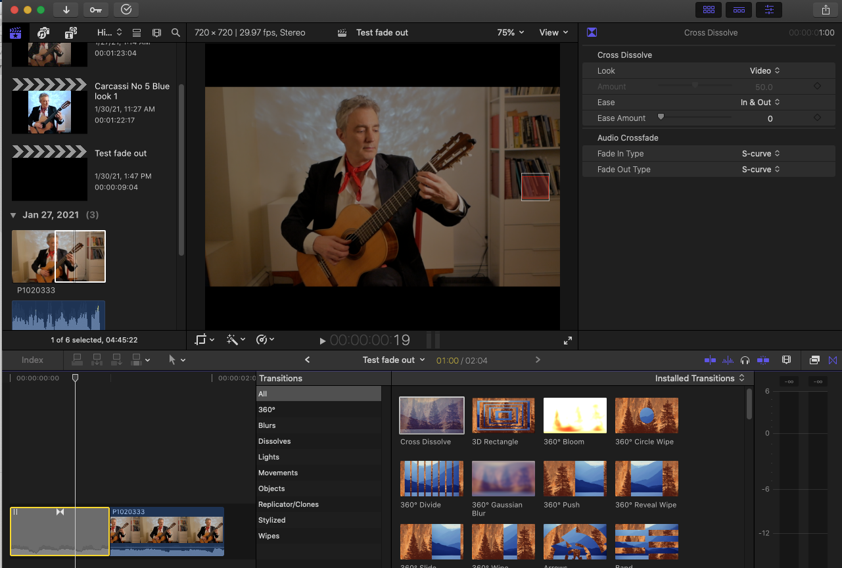Viewport: 842px width, 568px height.
Task: Open the Titles and Generators sidebar
Action: pyautogui.click(x=71, y=32)
